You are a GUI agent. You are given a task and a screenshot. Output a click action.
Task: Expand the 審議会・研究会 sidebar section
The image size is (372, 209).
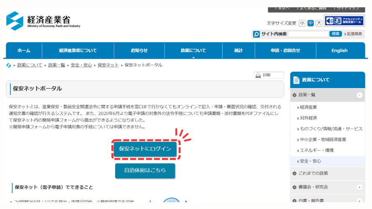tap(359, 187)
